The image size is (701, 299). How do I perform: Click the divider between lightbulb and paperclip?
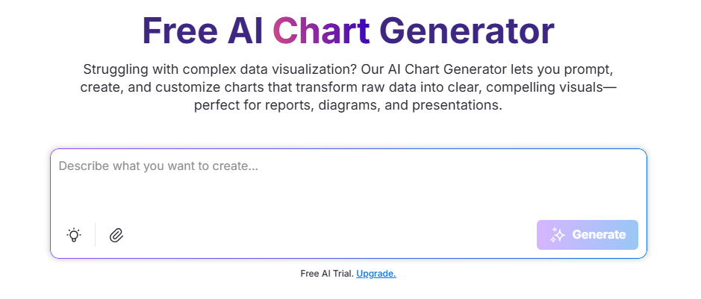click(x=96, y=235)
